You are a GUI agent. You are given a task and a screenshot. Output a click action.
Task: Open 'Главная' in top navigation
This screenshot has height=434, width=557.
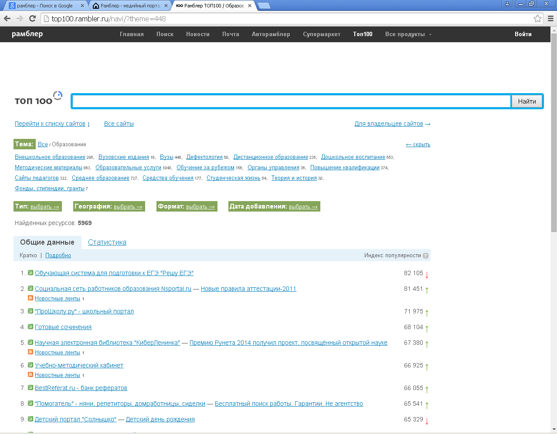(132, 34)
